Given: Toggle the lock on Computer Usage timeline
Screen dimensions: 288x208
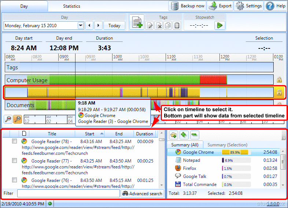Looking at the screenshot, I should click(x=279, y=80).
